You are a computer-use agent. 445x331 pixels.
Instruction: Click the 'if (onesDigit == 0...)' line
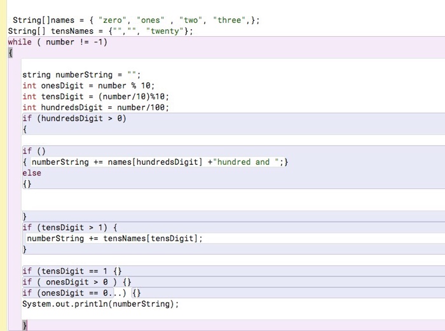point(81,293)
